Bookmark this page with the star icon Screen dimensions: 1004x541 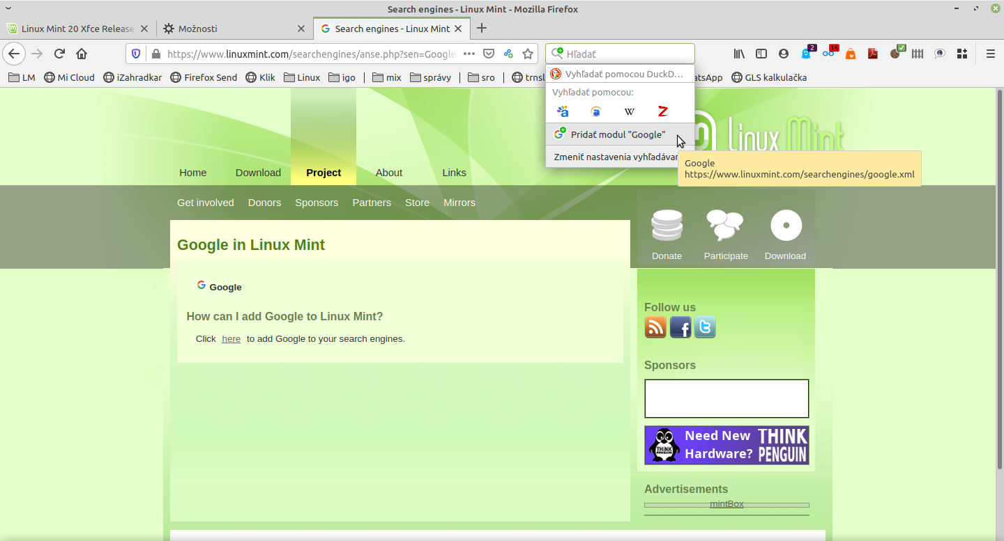[528, 54]
